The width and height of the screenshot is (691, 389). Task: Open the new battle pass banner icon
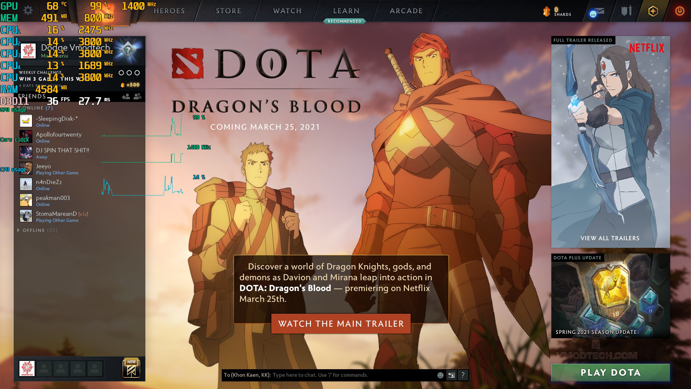(131, 368)
